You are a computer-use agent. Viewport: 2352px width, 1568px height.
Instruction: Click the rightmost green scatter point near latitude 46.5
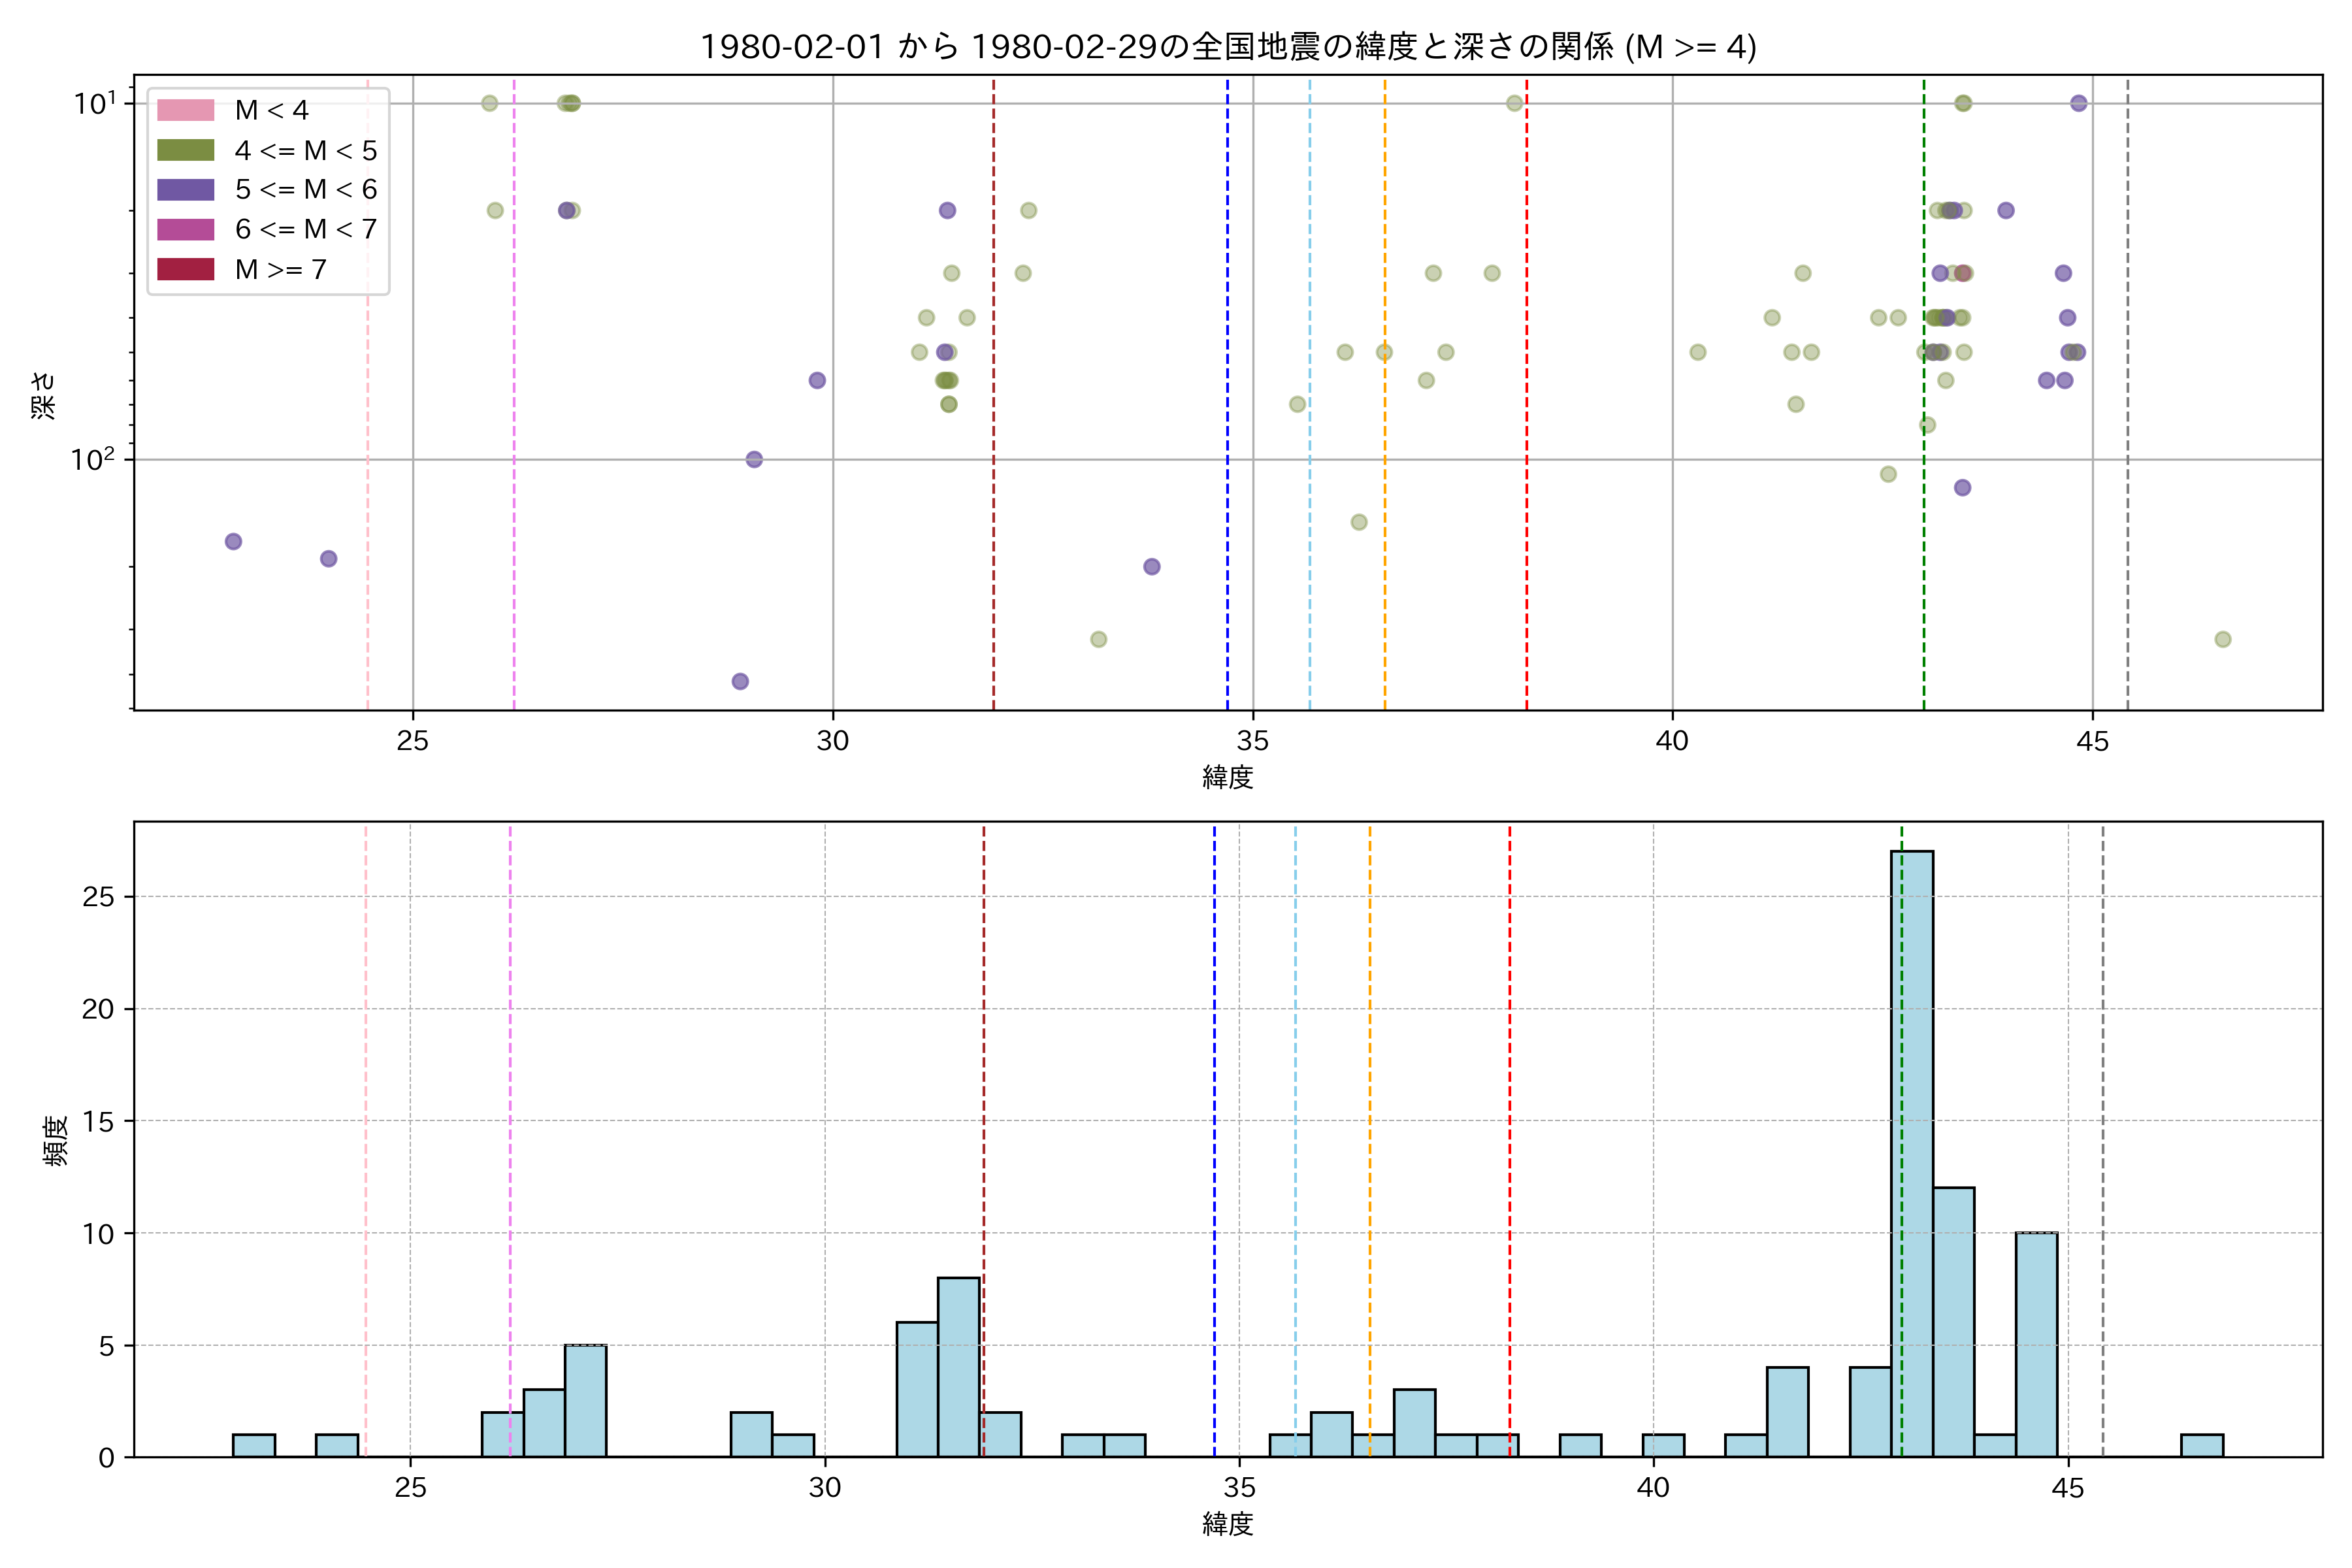click(2222, 639)
